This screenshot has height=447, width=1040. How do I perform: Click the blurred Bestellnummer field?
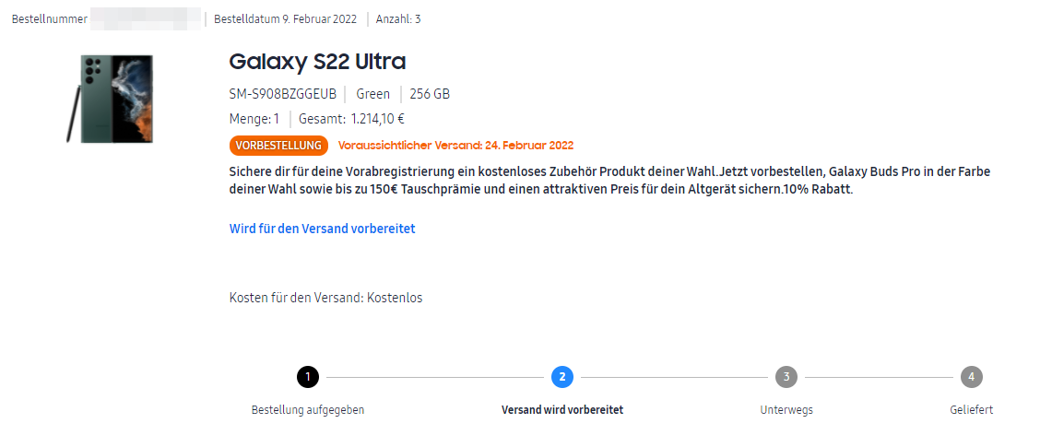tap(146, 18)
